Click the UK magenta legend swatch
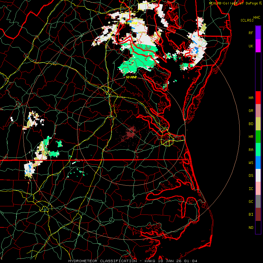The height and width of the screenshot is (263, 263). [x=258, y=46]
